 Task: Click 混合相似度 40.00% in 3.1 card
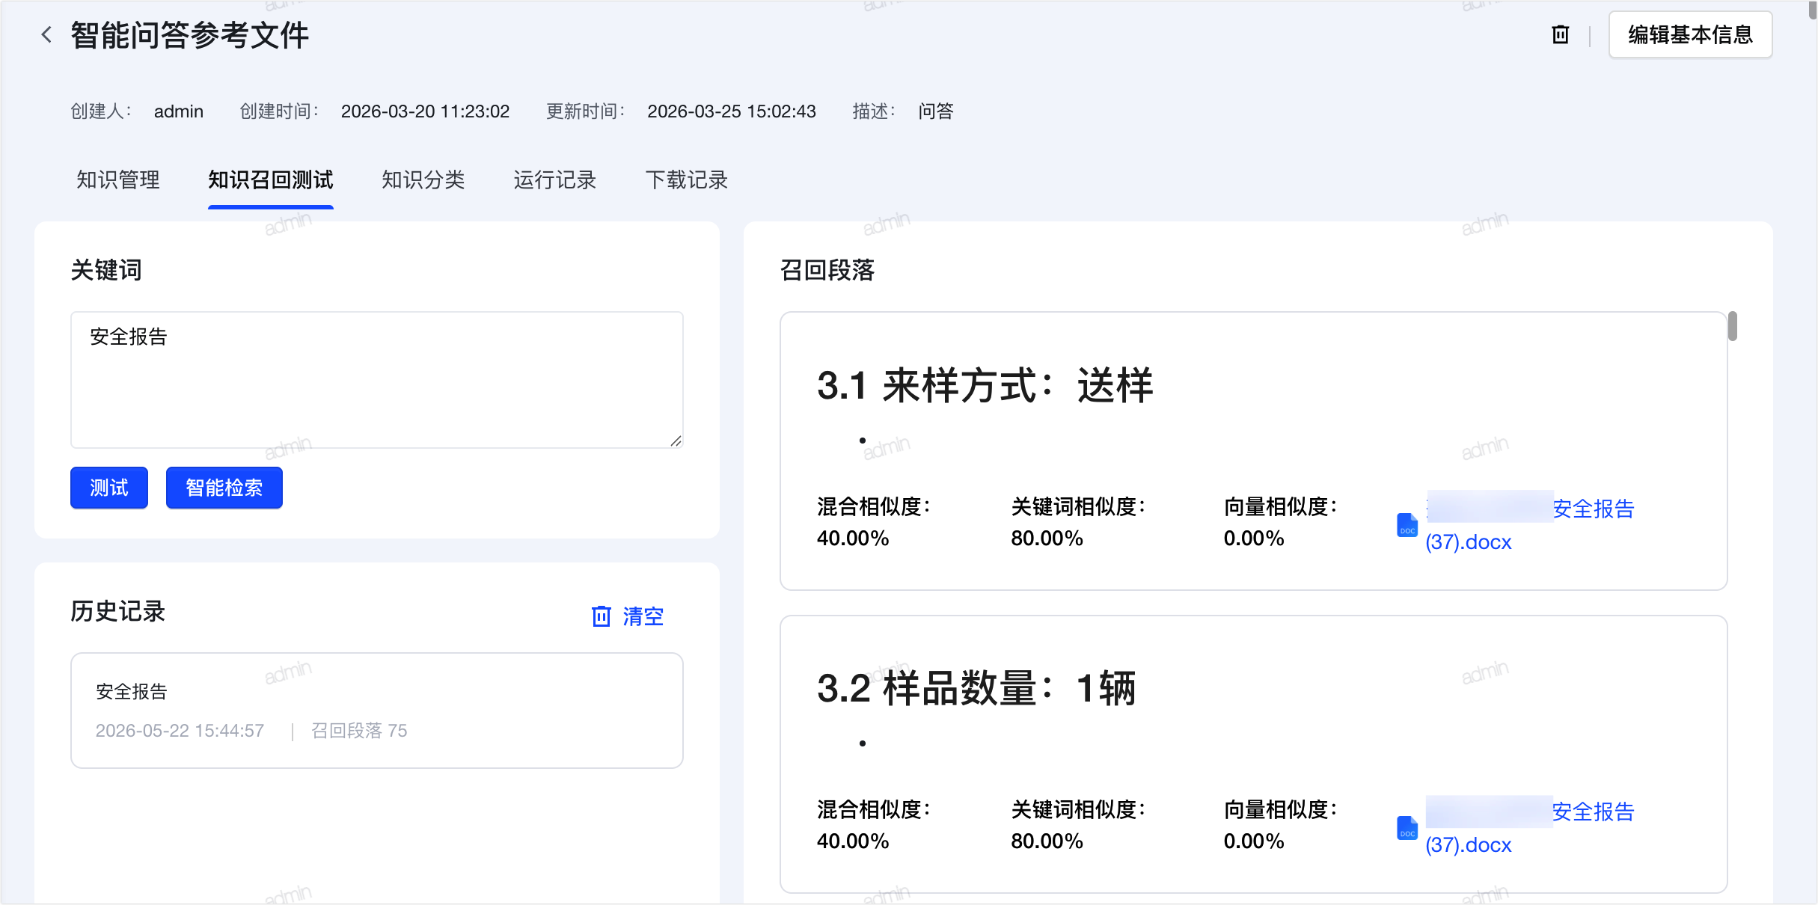point(874,522)
